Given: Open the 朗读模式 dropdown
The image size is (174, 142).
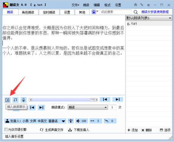Looking at the screenshot, I should [x=88, y=107].
